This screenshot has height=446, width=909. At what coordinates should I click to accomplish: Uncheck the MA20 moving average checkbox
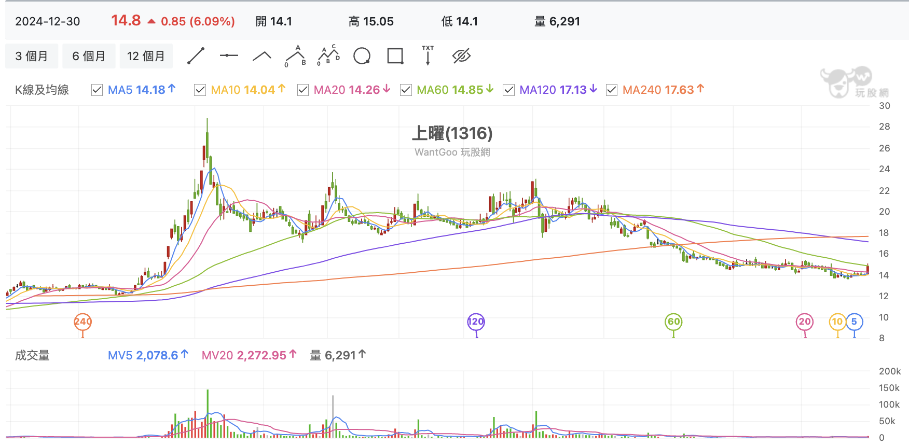[x=303, y=90]
